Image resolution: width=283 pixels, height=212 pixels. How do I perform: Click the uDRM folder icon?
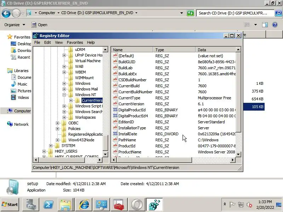pyautogui.click(x=71, y=49)
